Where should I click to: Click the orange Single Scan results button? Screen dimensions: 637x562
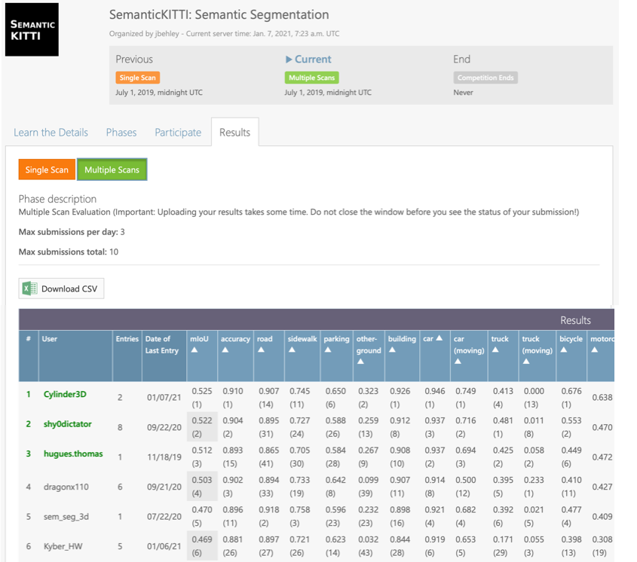47,170
